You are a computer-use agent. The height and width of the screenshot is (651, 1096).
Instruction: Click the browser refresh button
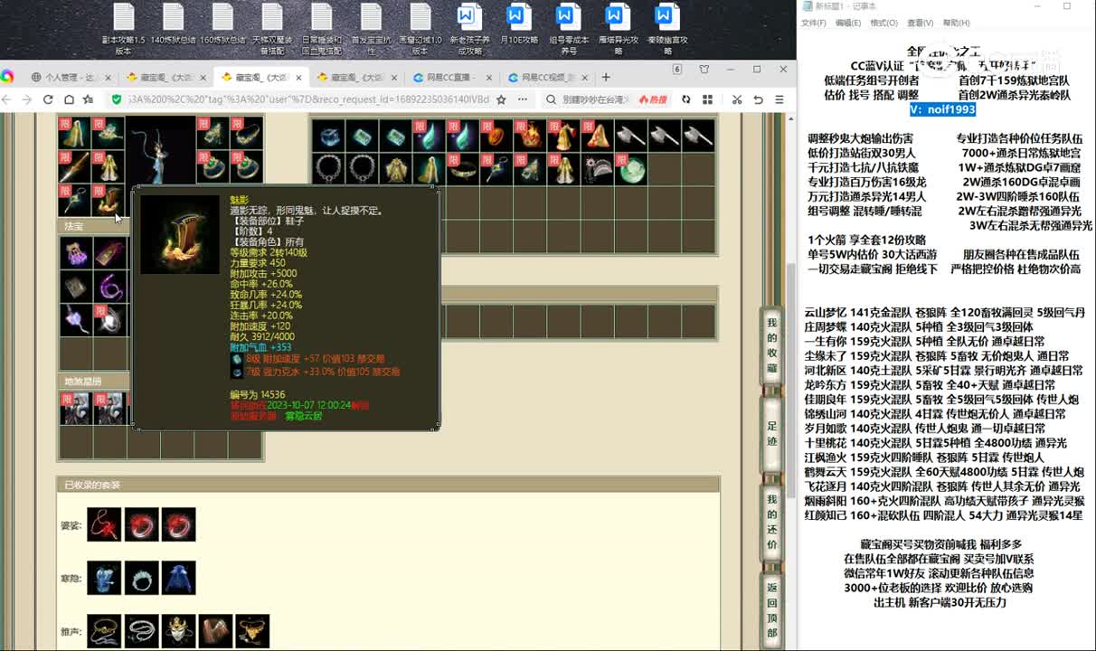[48, 99]
